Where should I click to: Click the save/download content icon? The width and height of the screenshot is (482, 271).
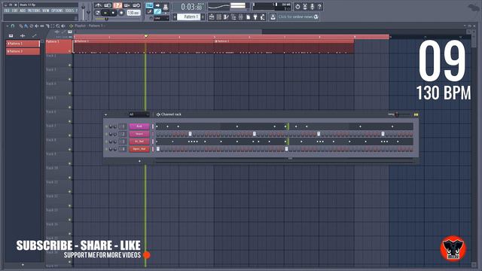pyautogui.click(x=273, y=17)
